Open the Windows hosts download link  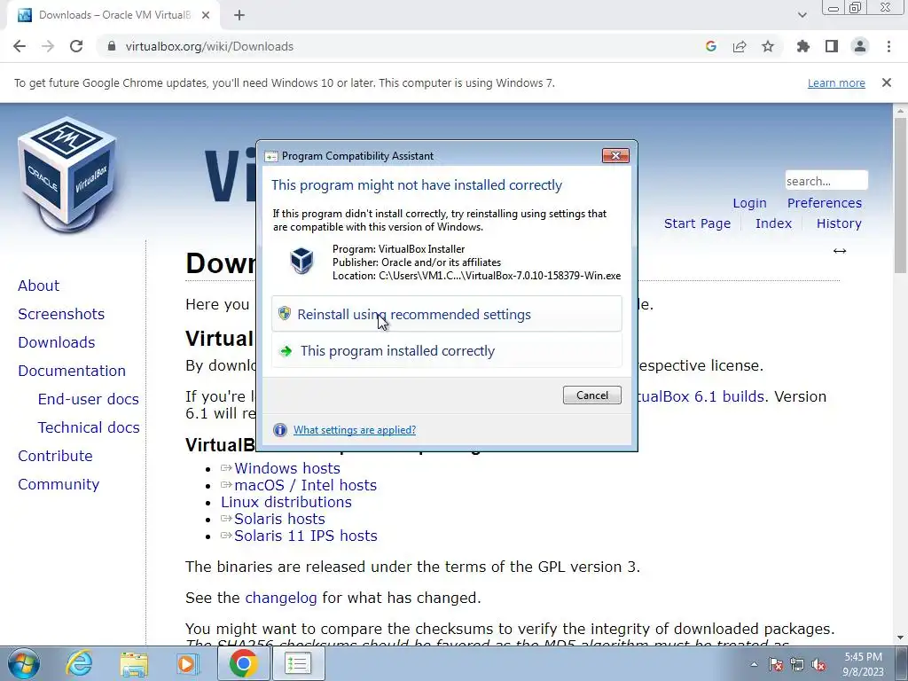pos(287,468)
